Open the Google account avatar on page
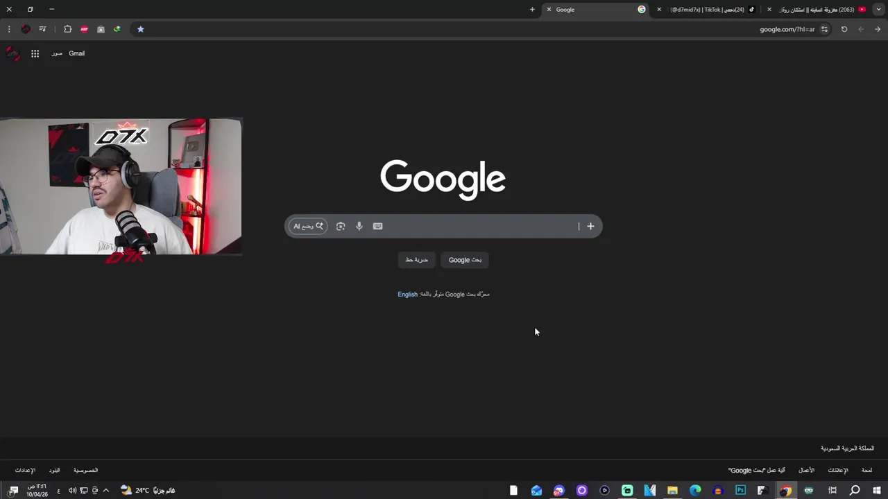The width and height of the screenshot is (888, 499). (x=12, y=53)
